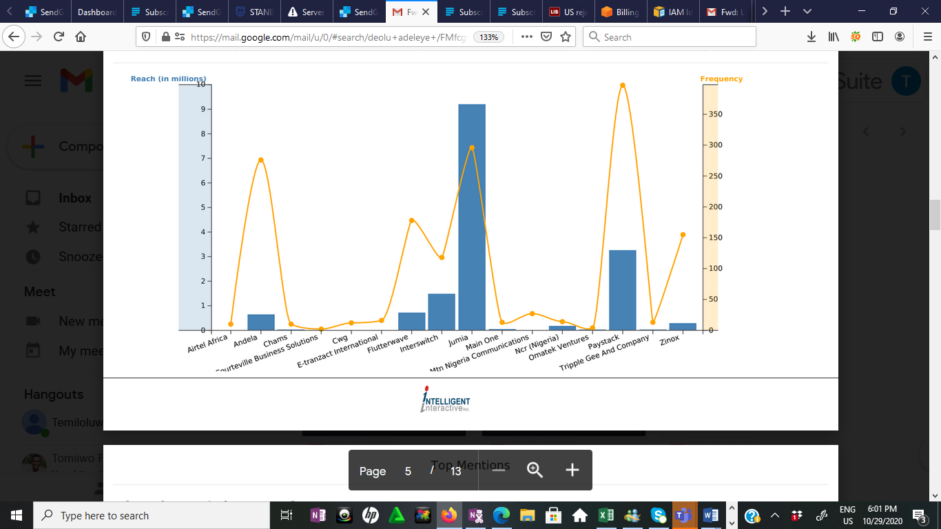
Task: Click the PDF viewer magnifier zoom icon
Action: 535,470
